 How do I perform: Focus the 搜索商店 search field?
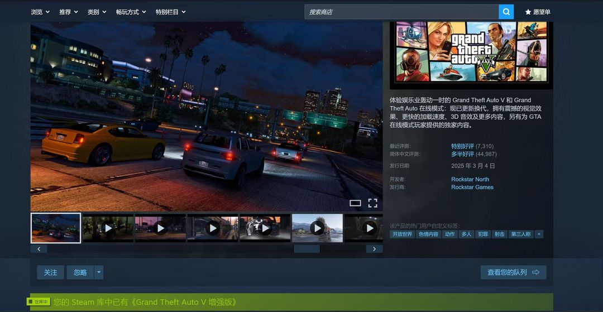tap(401, 12)
